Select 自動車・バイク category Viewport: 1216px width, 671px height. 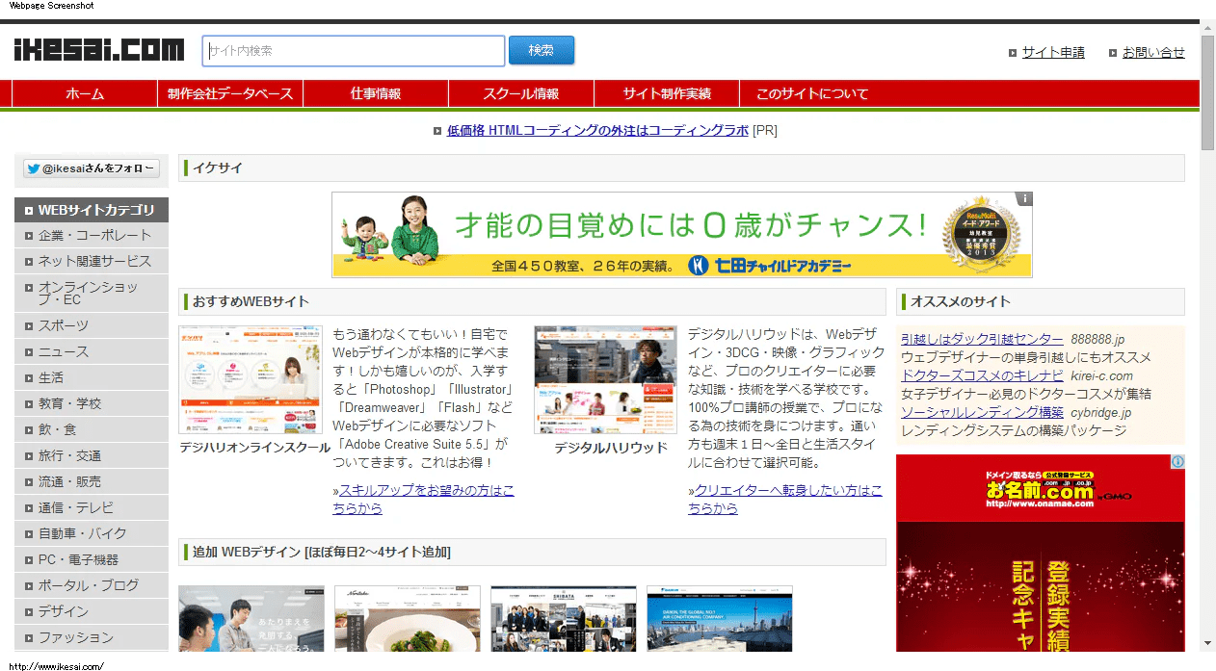pos(92,533)
